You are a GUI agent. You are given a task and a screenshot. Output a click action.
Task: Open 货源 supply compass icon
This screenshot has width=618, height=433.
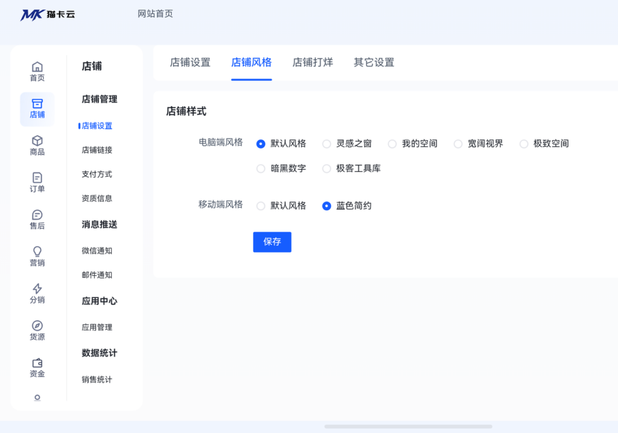coord(37,331)
